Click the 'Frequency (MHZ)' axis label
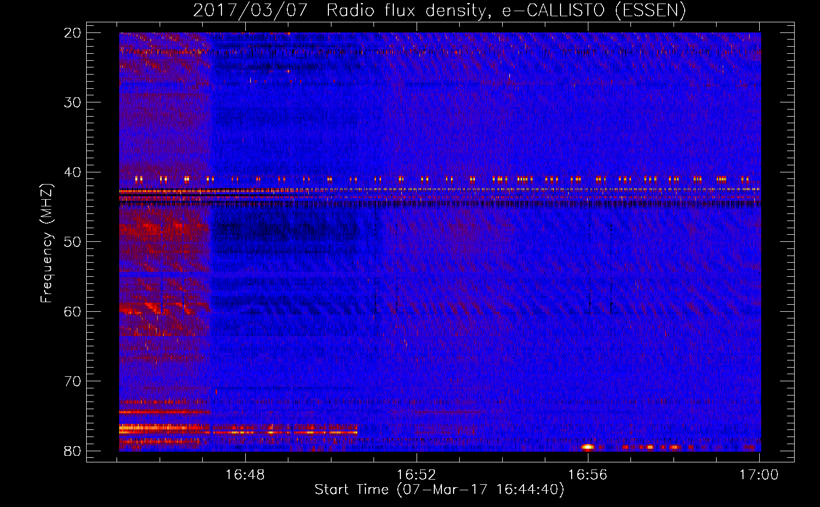This screenshot has height=507, width=820. (46, 243)
